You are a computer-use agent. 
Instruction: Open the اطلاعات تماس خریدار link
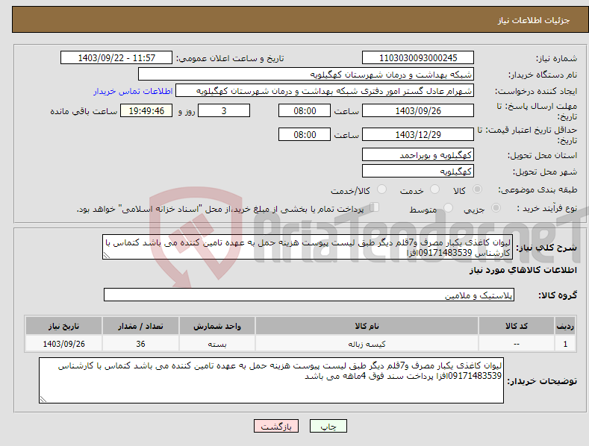point(133,91)
